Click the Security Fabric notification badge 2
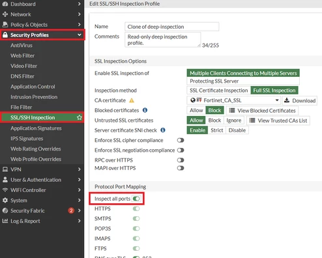This screenshot has width=322, height=258. (71, 210)
